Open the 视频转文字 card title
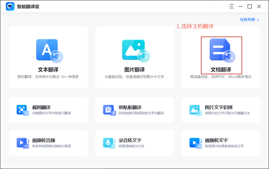This screenshot has width=269, height=169. 216,140
